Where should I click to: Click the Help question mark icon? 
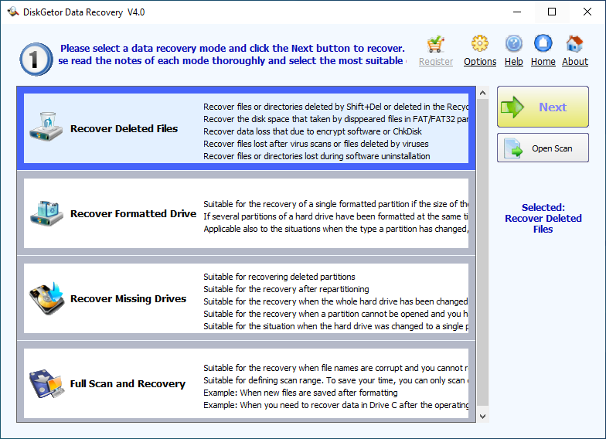point(513,43)
